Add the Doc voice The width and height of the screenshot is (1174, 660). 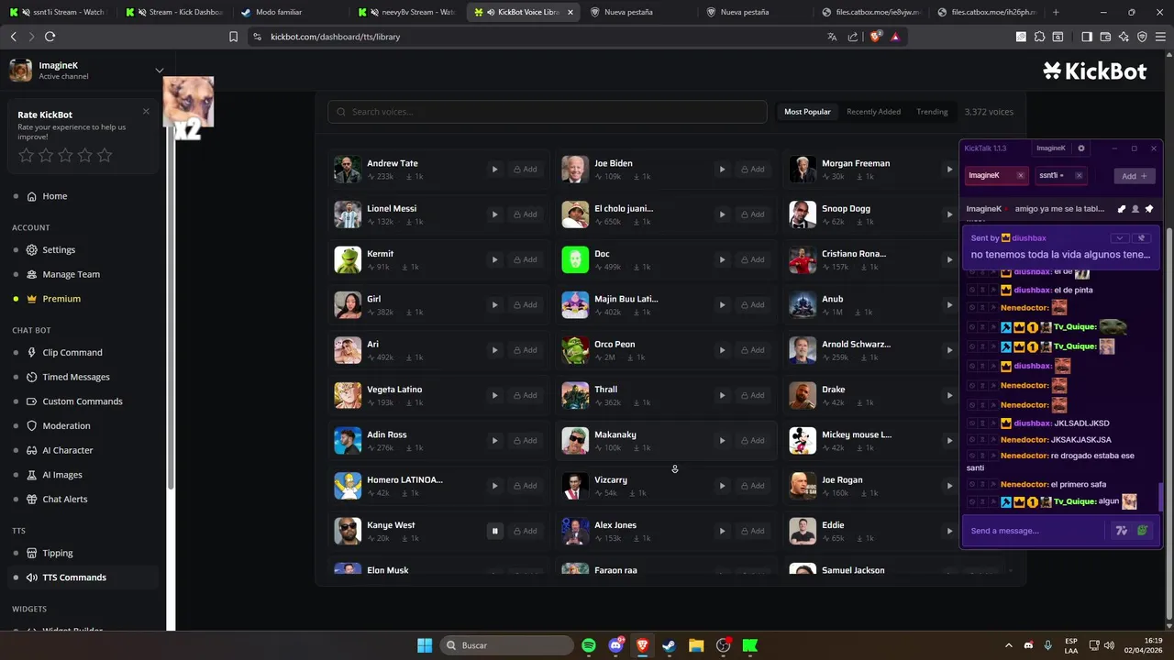point(753,259)
